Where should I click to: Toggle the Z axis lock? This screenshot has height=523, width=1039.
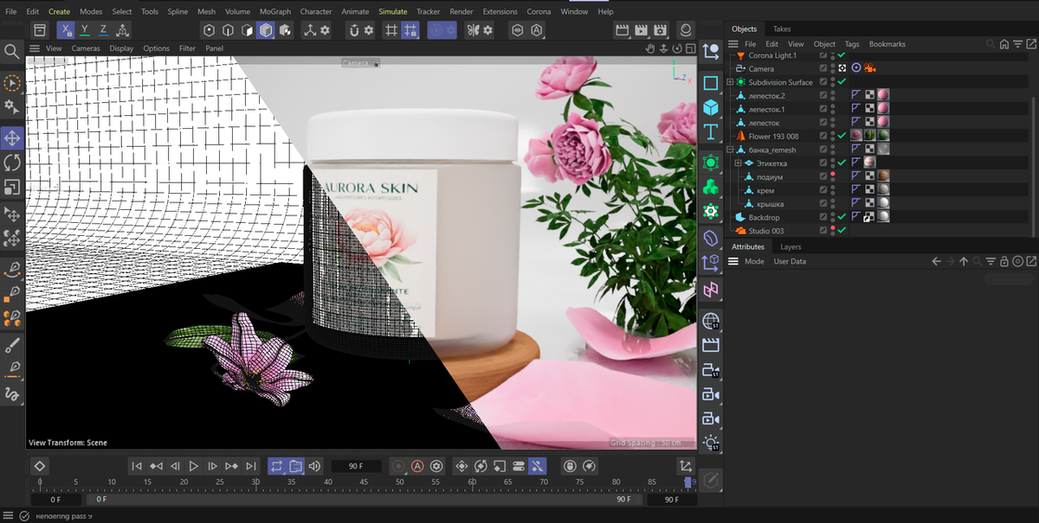(103, 30)
